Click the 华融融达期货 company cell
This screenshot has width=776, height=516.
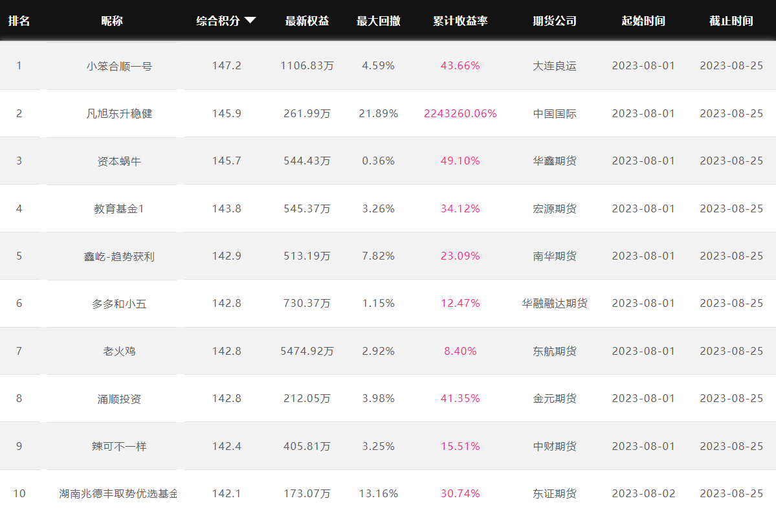pyautogui.click(x=555, y=304)
